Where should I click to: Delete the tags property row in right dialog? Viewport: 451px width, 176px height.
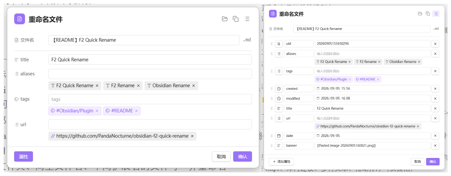pos(435,71)
